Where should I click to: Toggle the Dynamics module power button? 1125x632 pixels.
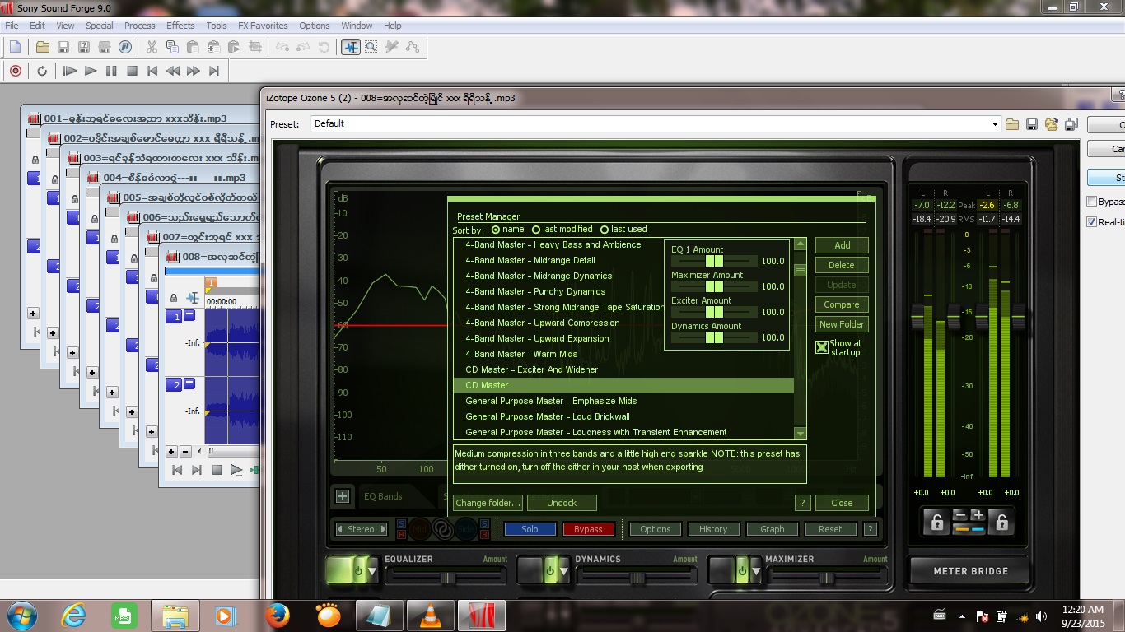click(551, 569)
